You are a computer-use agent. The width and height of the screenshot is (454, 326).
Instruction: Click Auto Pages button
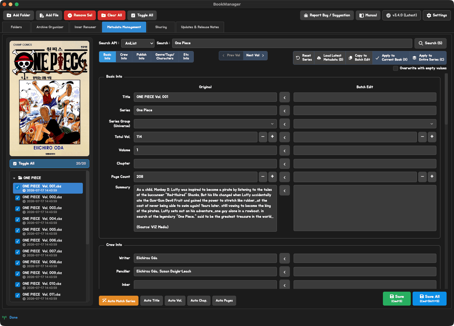coord(224,301)
